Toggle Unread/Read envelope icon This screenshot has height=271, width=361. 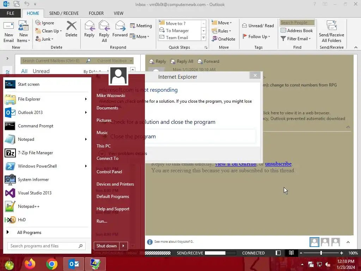[x=245, y=25]
